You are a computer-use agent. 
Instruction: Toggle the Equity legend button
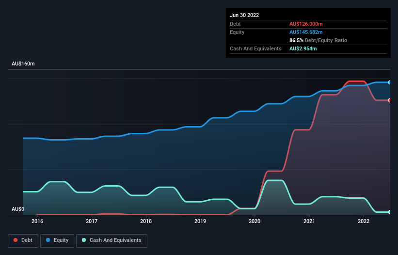tap(57, 240)
